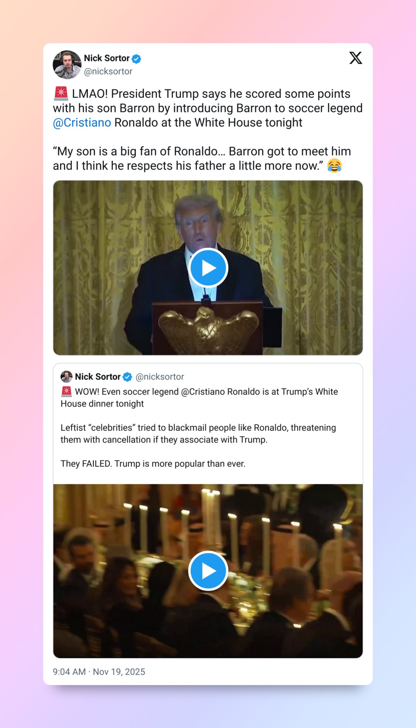Play the White House dinner video
The image size is (416, 728).
(208, 571)
